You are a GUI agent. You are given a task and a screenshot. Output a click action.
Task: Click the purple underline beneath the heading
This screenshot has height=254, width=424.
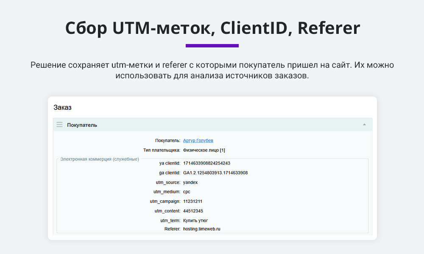[x=212, y=46]
